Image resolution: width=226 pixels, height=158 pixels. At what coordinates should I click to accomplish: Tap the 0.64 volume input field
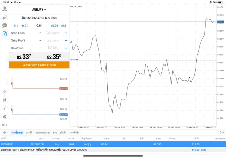39,25
